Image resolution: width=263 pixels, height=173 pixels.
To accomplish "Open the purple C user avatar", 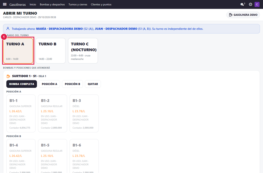I will click(257, 4).
